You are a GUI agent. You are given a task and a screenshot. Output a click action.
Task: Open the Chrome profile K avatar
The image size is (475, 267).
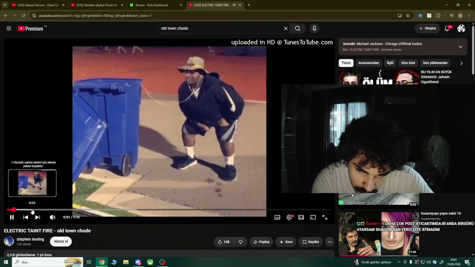(x=461, y=16)
